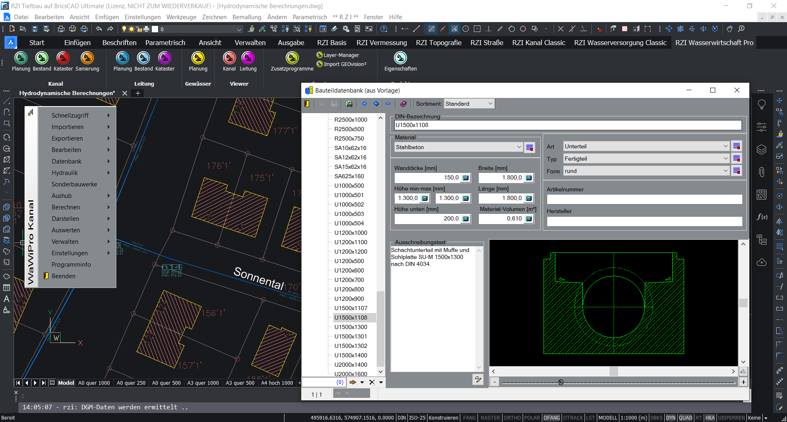787x422 pixels.
Task: Click Beenden in WaWiPro Kanal menu
Action: click(x=64, y=276)
